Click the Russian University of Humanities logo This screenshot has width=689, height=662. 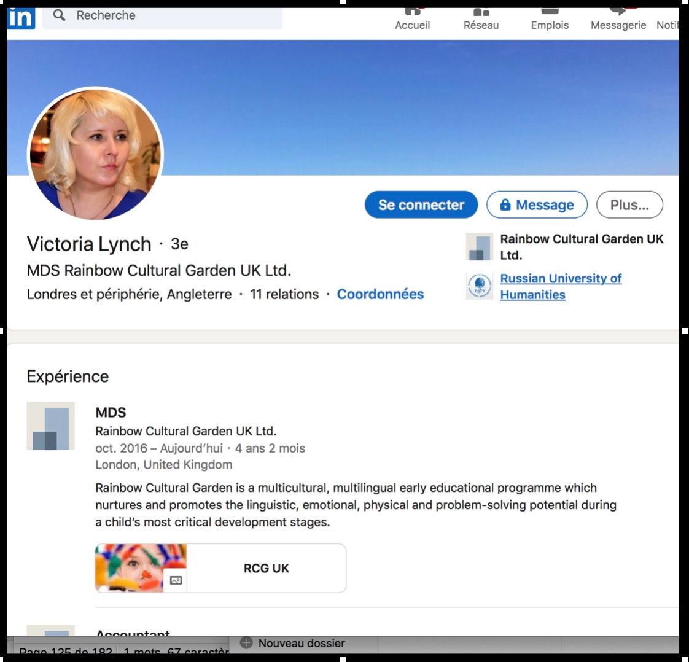pyautogui.click(x=480, y=286)
